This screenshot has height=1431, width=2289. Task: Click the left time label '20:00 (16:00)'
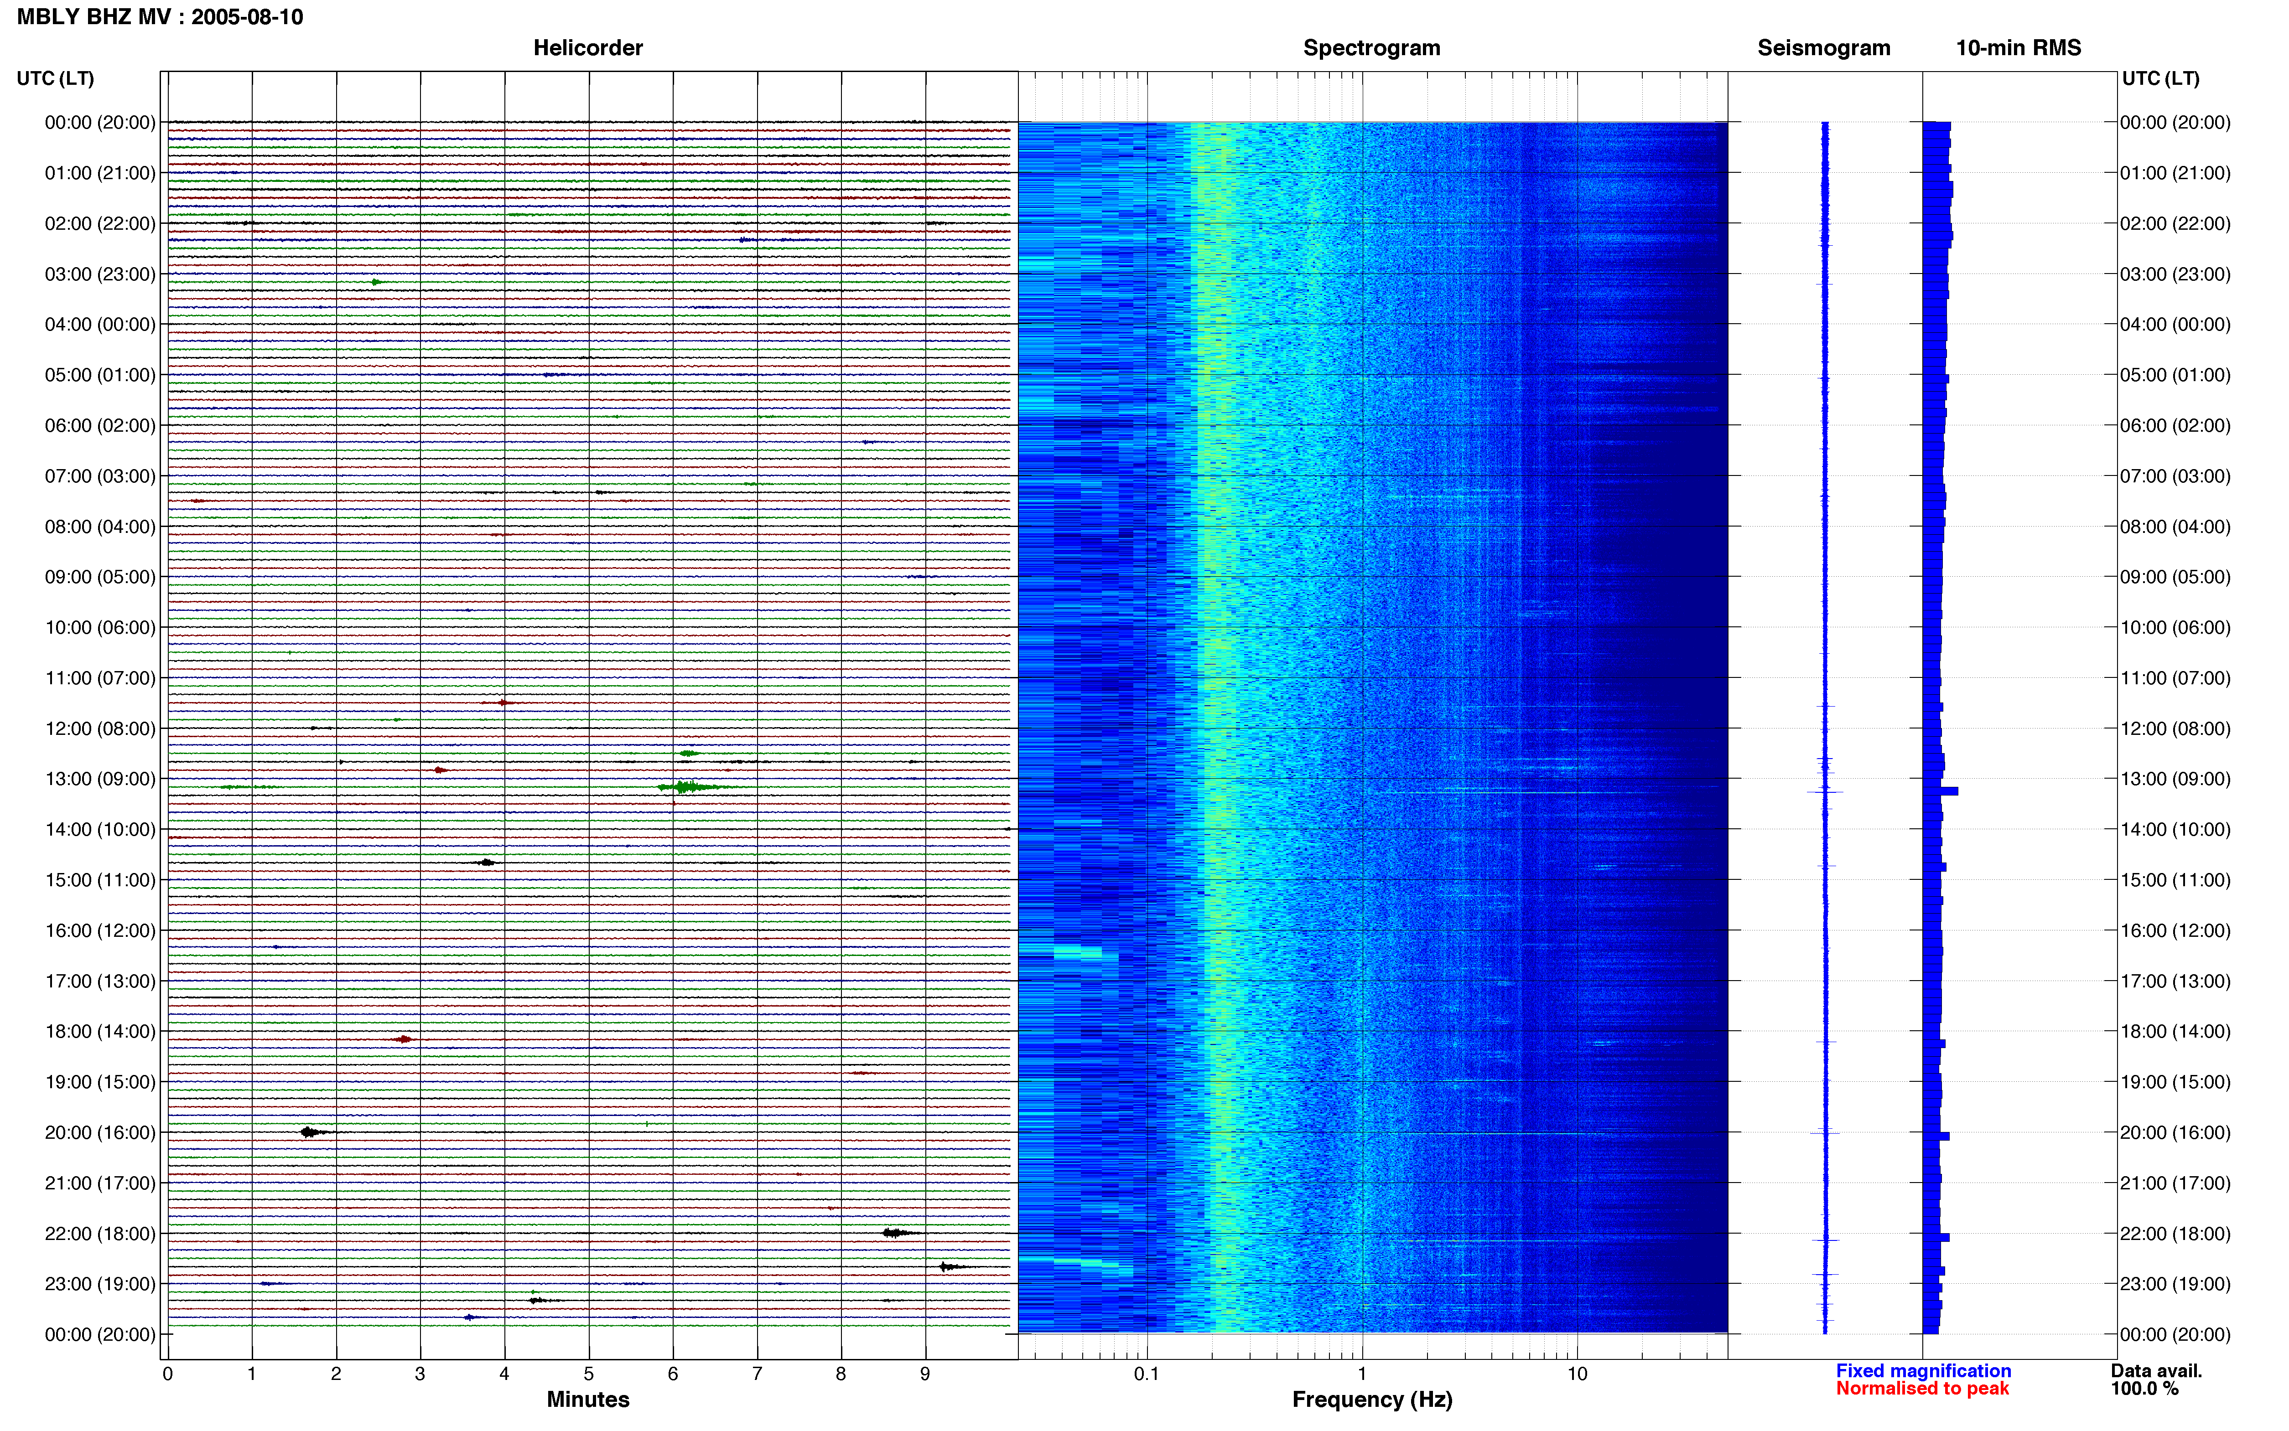point(100,1132)
